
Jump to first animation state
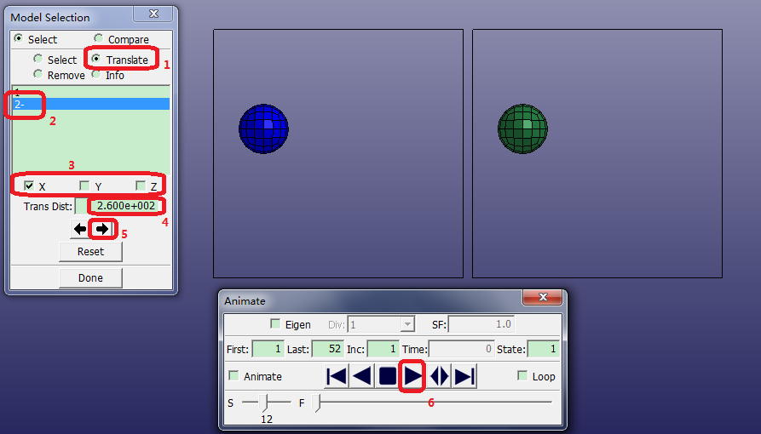(x=337, y=376)
